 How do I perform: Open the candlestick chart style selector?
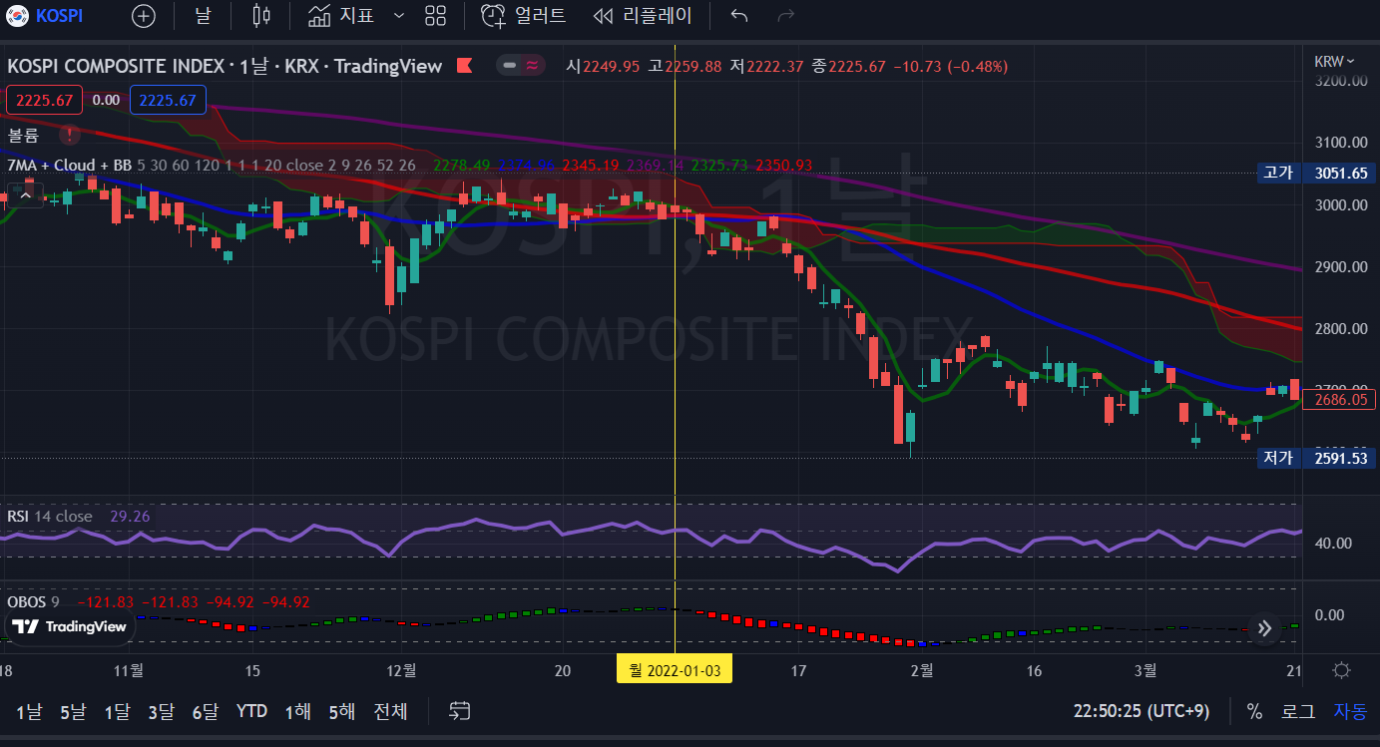261,16
